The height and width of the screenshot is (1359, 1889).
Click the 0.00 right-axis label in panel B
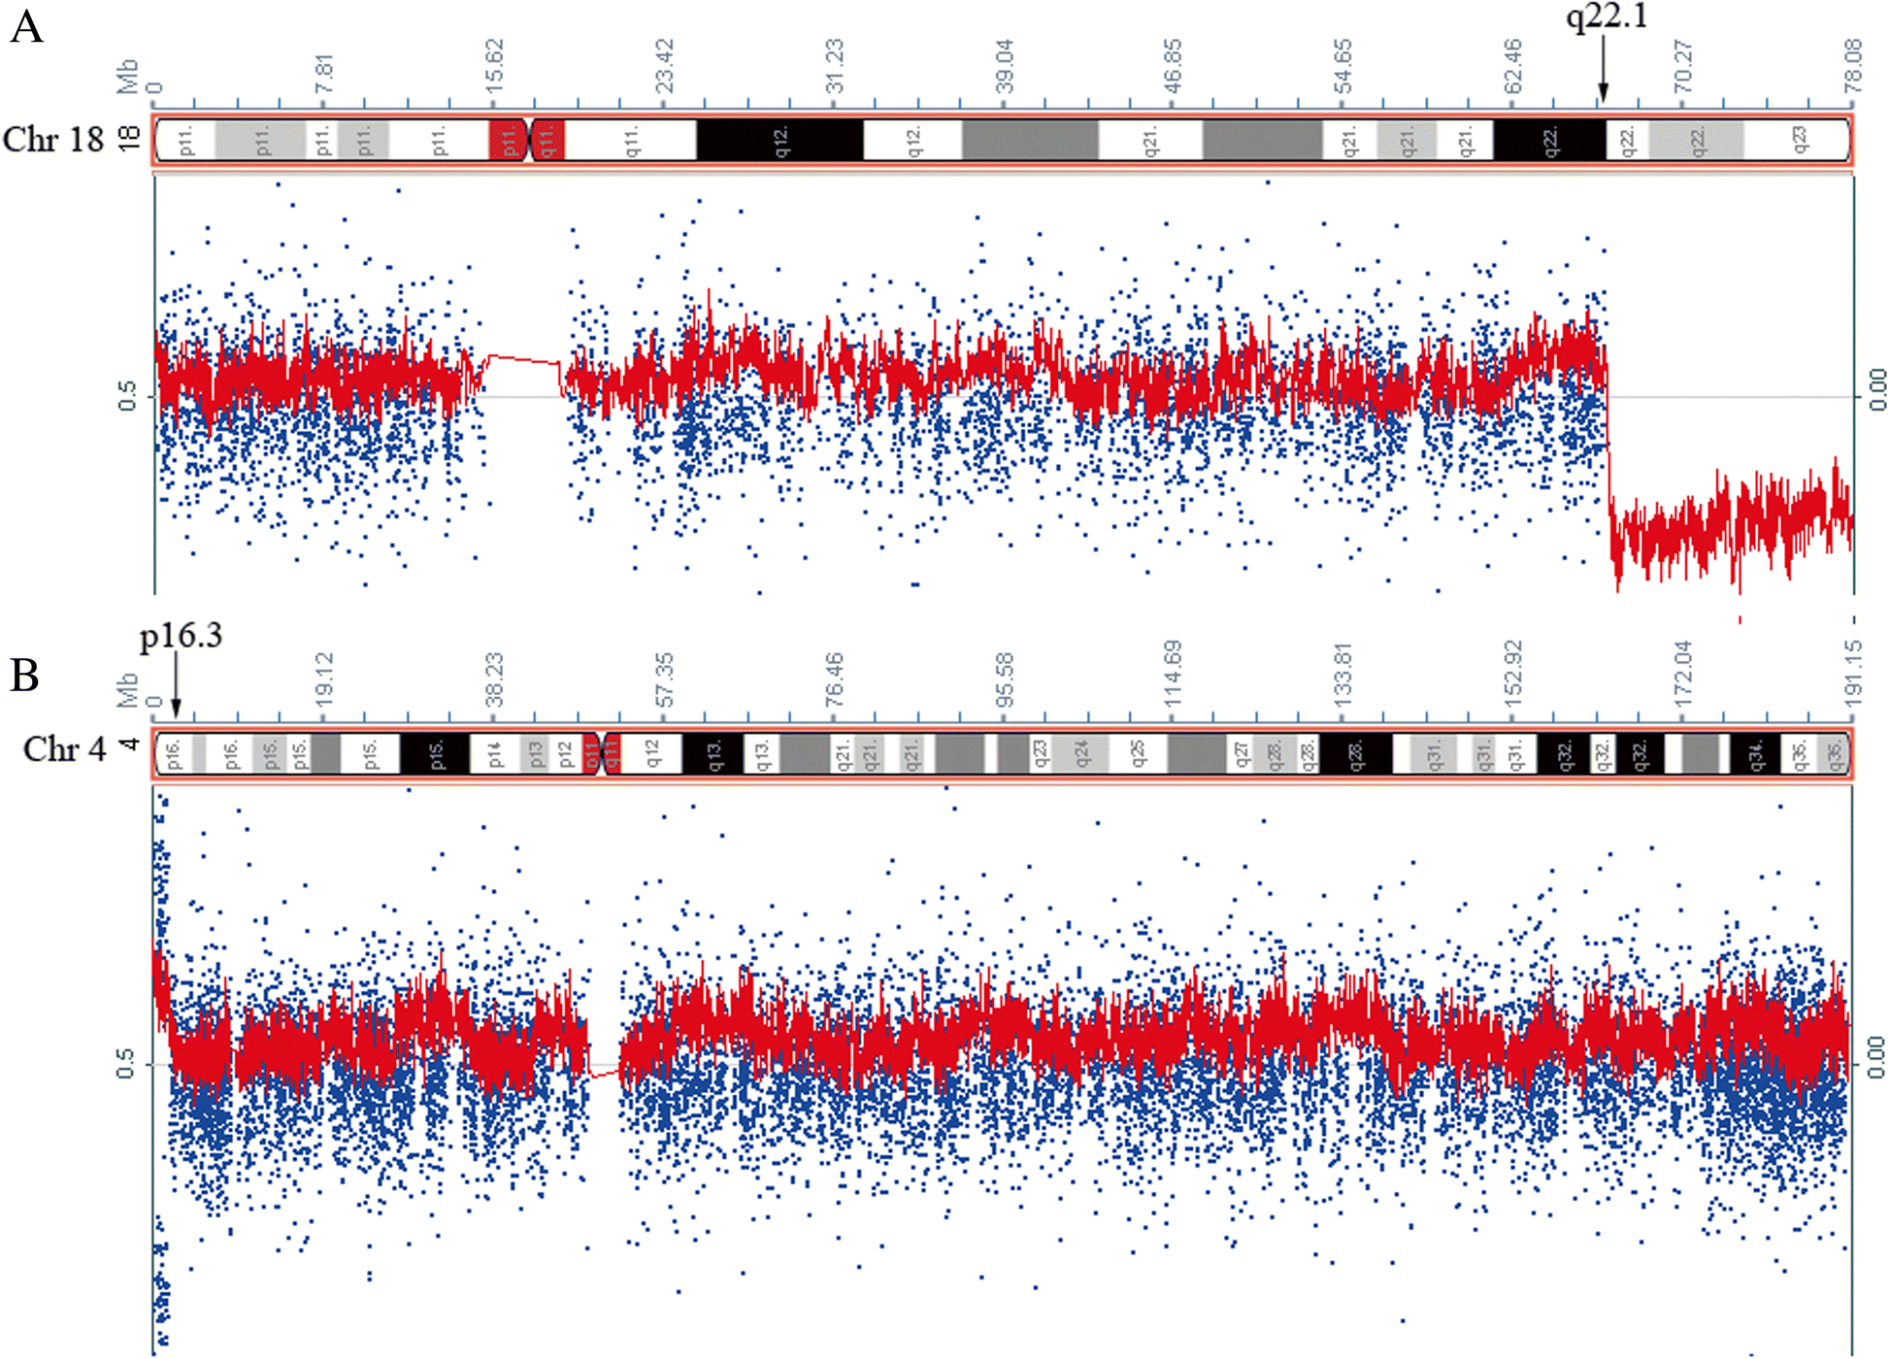coord(1876,1057)
